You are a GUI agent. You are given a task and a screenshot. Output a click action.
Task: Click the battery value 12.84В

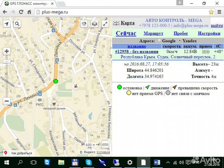click(190, 51)
